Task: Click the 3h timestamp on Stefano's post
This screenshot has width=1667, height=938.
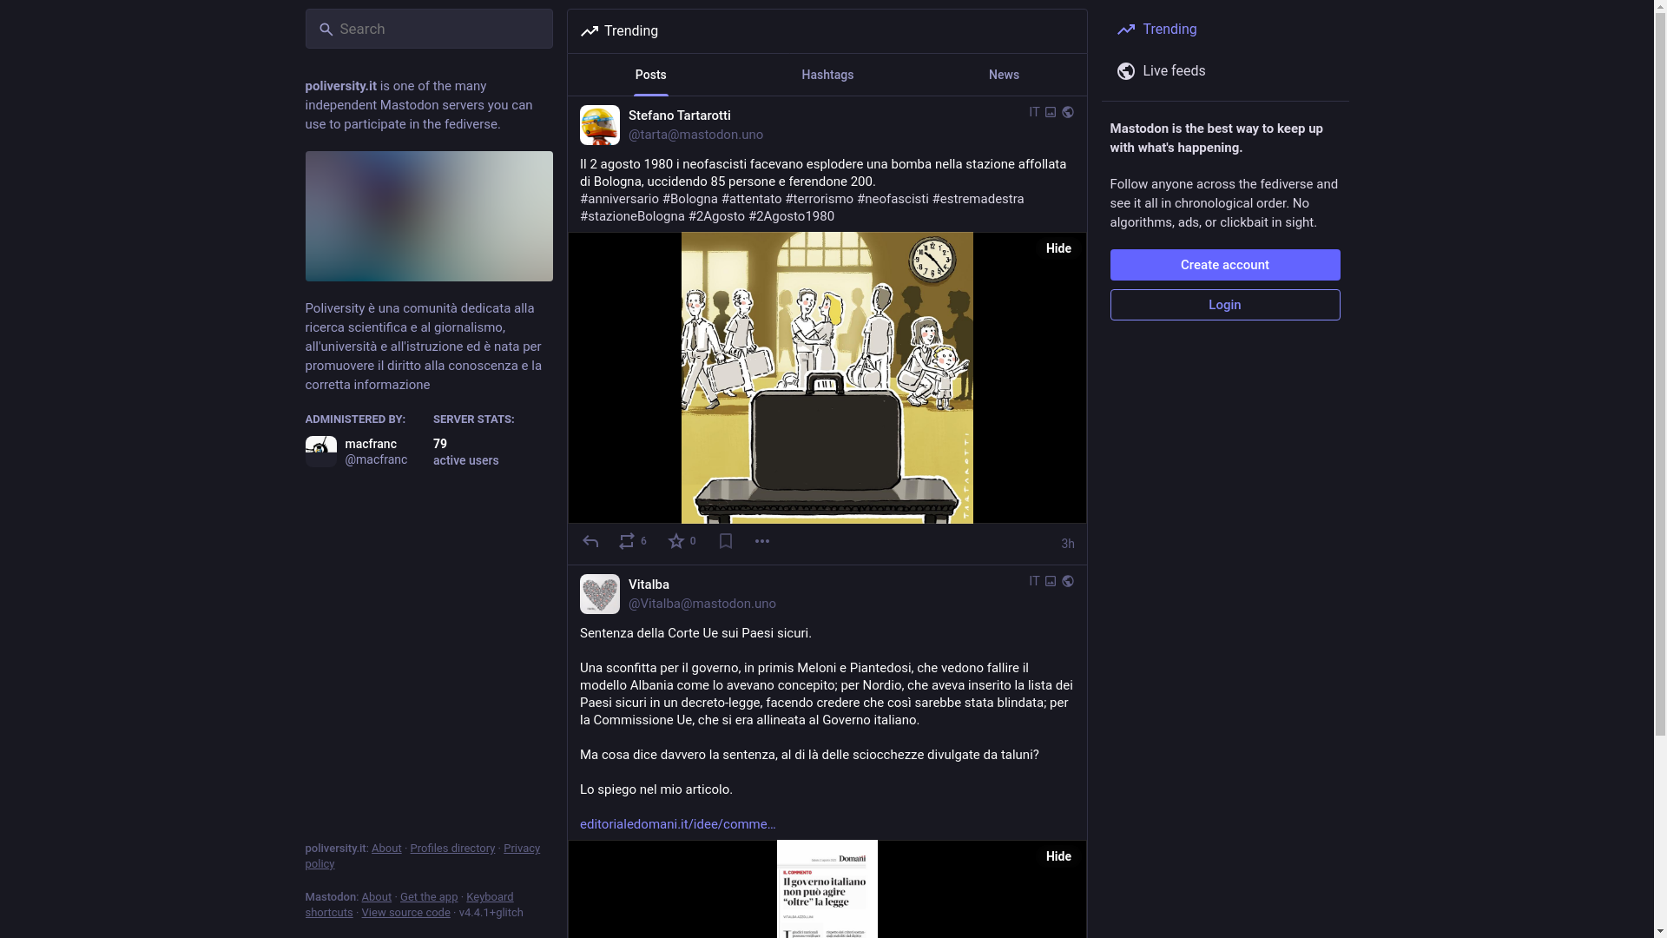Action: [1068, 544]
